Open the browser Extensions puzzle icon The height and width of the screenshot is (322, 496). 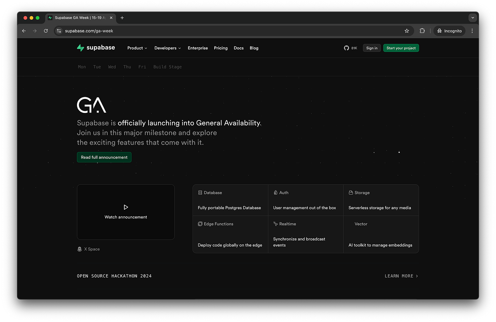point(422,31)
